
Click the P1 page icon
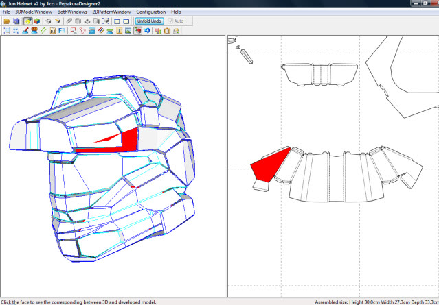click(x=53, y=30)
